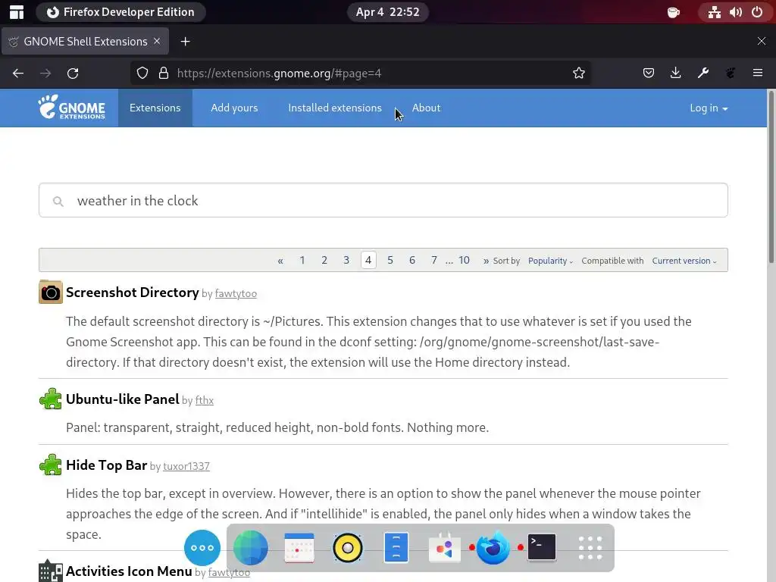Click the page vertical scrollbar
The image size is (776, 582).
771,177
